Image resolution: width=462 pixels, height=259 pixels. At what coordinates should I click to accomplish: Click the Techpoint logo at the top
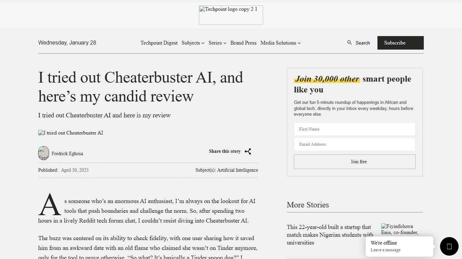click(x=231, y=15)
